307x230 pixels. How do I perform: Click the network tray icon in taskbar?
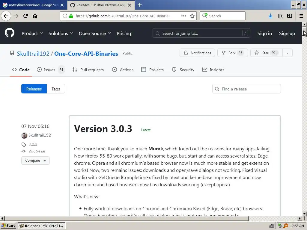click(280, 226)
